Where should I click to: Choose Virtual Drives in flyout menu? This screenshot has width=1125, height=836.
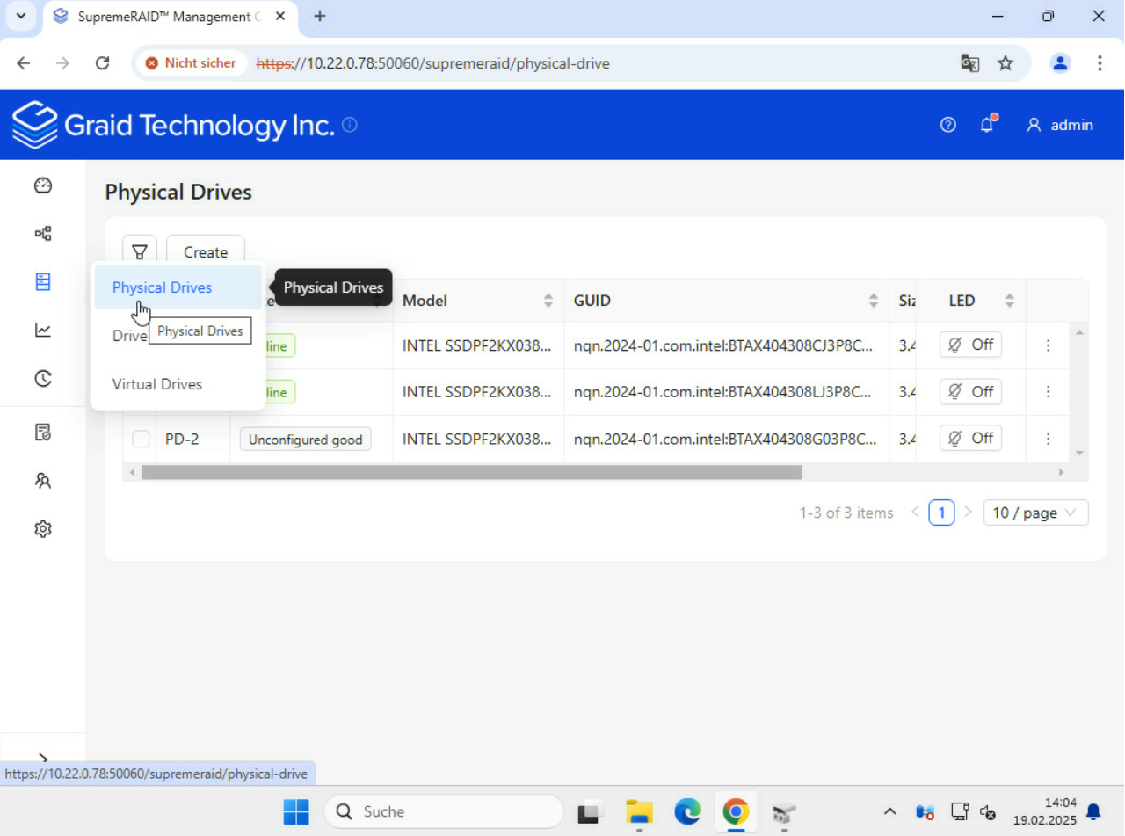(x=178, y=384)
